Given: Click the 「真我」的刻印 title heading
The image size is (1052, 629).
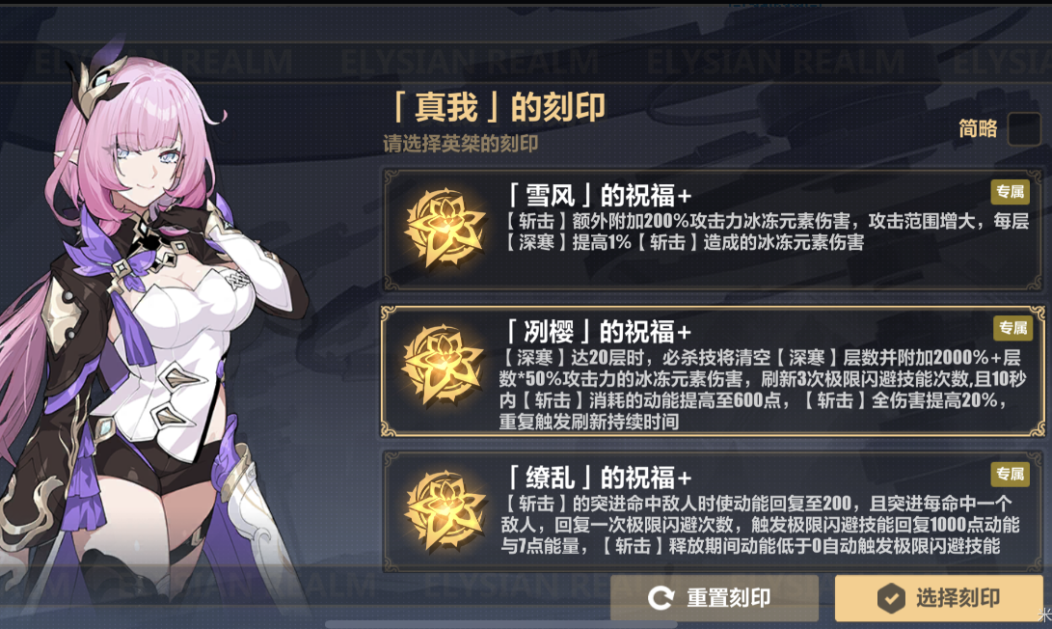Looking at the screenshot, I should [498, 107].
